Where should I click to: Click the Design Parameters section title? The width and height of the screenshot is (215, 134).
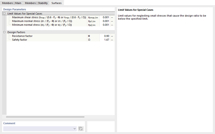[14, 9]
